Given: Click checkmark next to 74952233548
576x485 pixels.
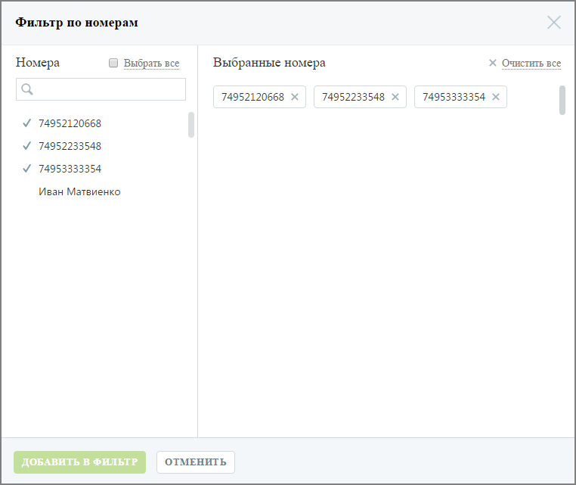Looking at the screenshot, I should [x=26, y=146].
